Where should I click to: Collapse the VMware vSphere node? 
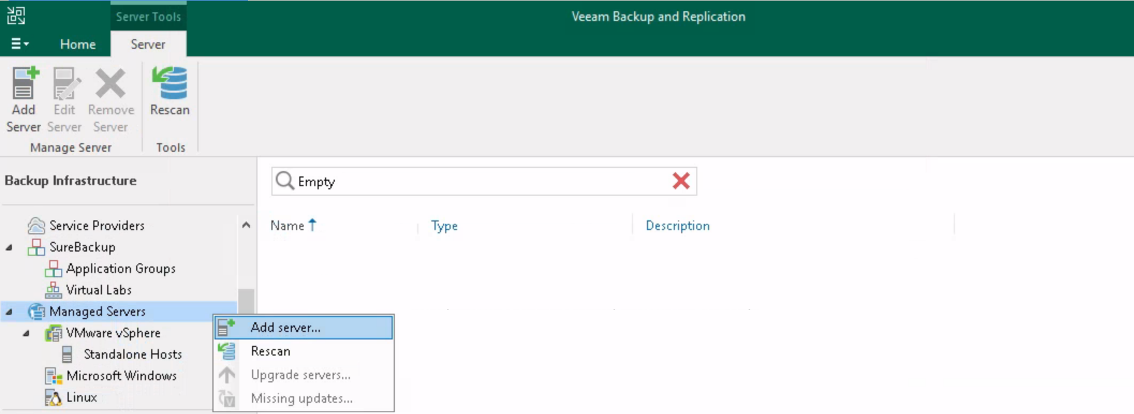coord(26,333)
